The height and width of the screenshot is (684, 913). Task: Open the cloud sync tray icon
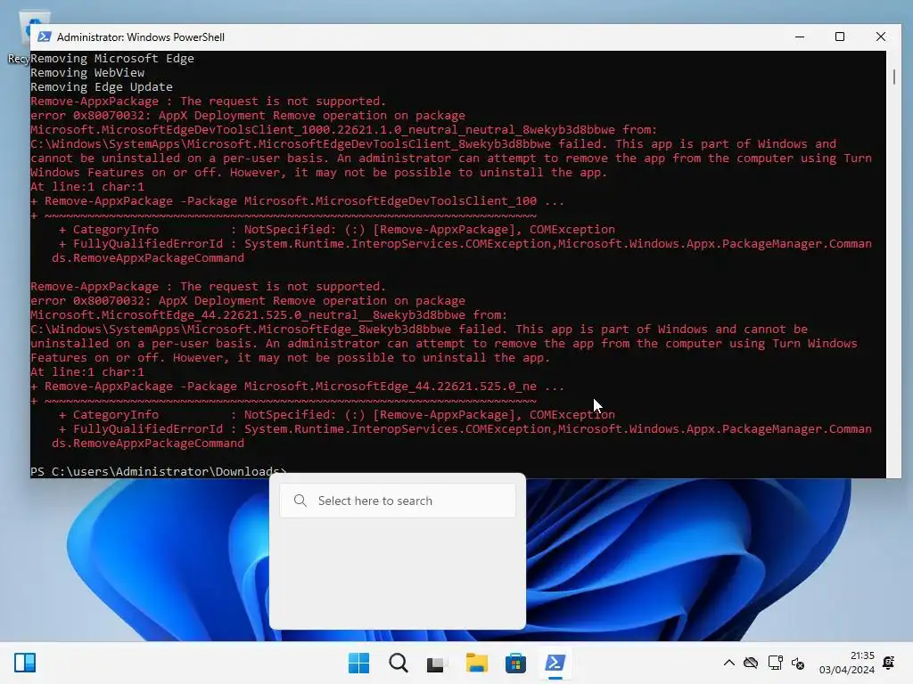tap(751, 663)
